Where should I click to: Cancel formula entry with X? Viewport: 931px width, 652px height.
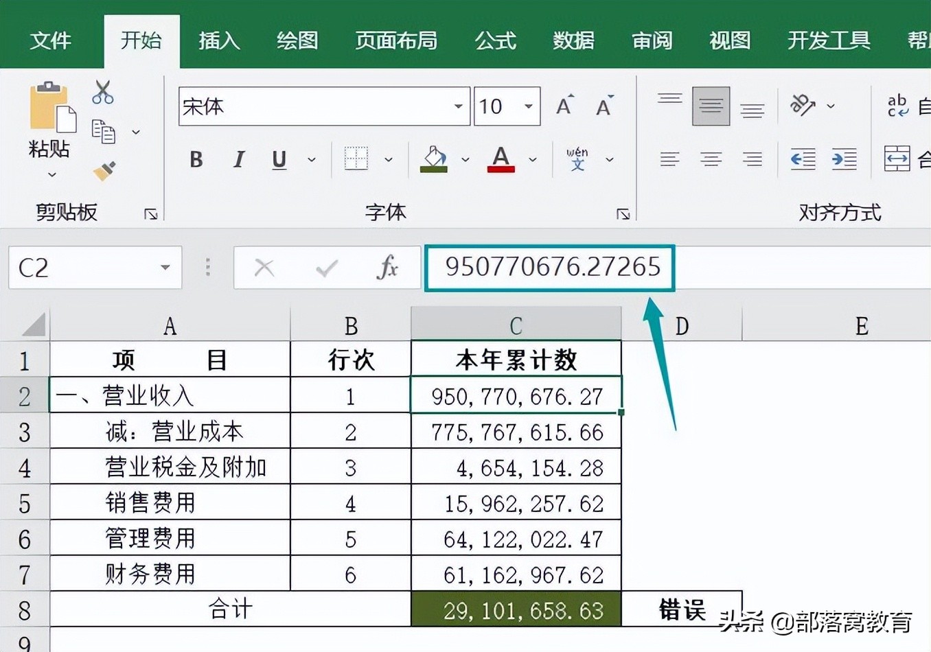coord(264,268)
